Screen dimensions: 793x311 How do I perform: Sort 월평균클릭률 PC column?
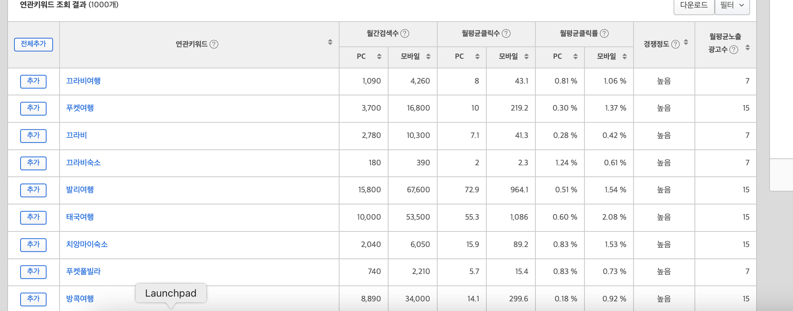click(x=575, y=56)
